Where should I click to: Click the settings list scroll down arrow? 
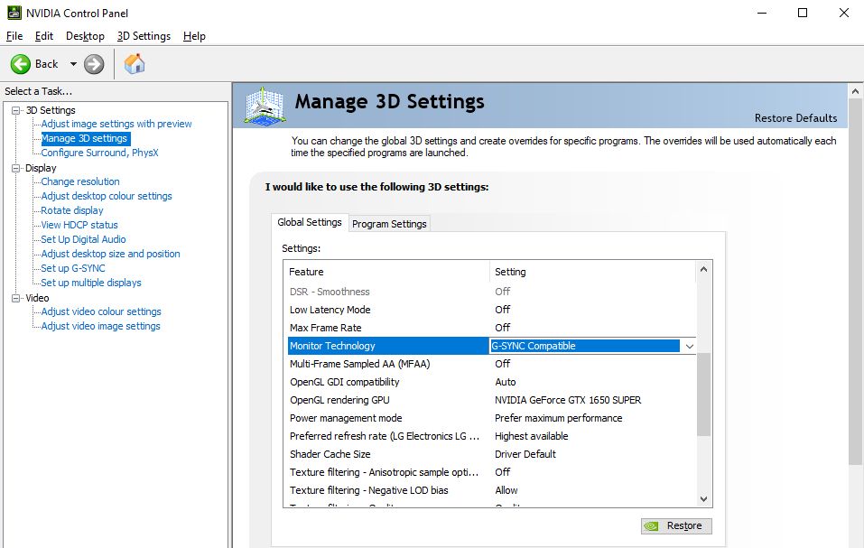pyautogui.click(x=705, y=498)
